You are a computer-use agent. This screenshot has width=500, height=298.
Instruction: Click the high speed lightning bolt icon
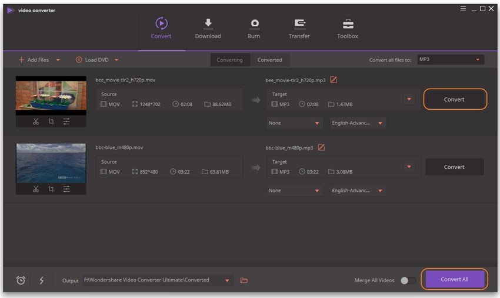pyautogui.click(x=41, y=280)
